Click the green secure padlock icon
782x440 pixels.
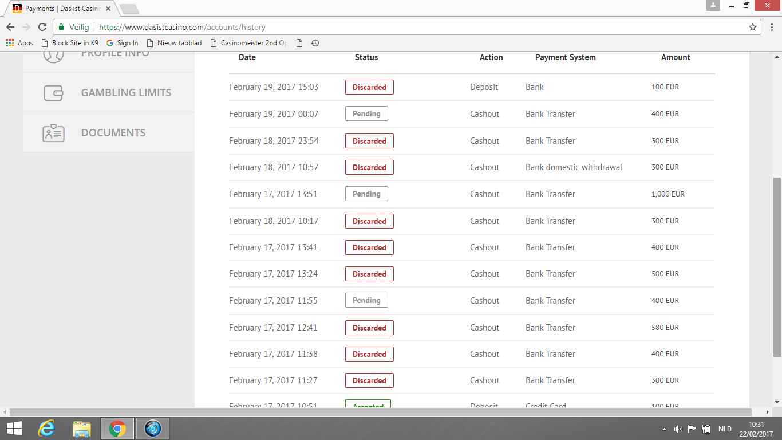pyautogui.click(x=62, y=27)
